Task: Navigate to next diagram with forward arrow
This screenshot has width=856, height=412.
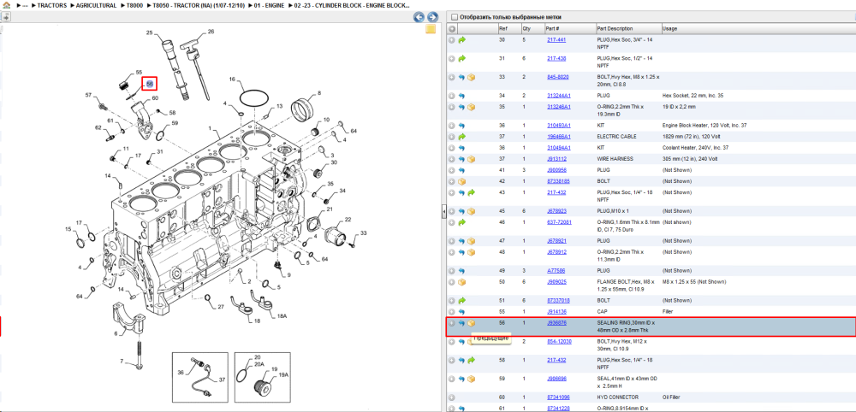Action: (x=432, y=17)
